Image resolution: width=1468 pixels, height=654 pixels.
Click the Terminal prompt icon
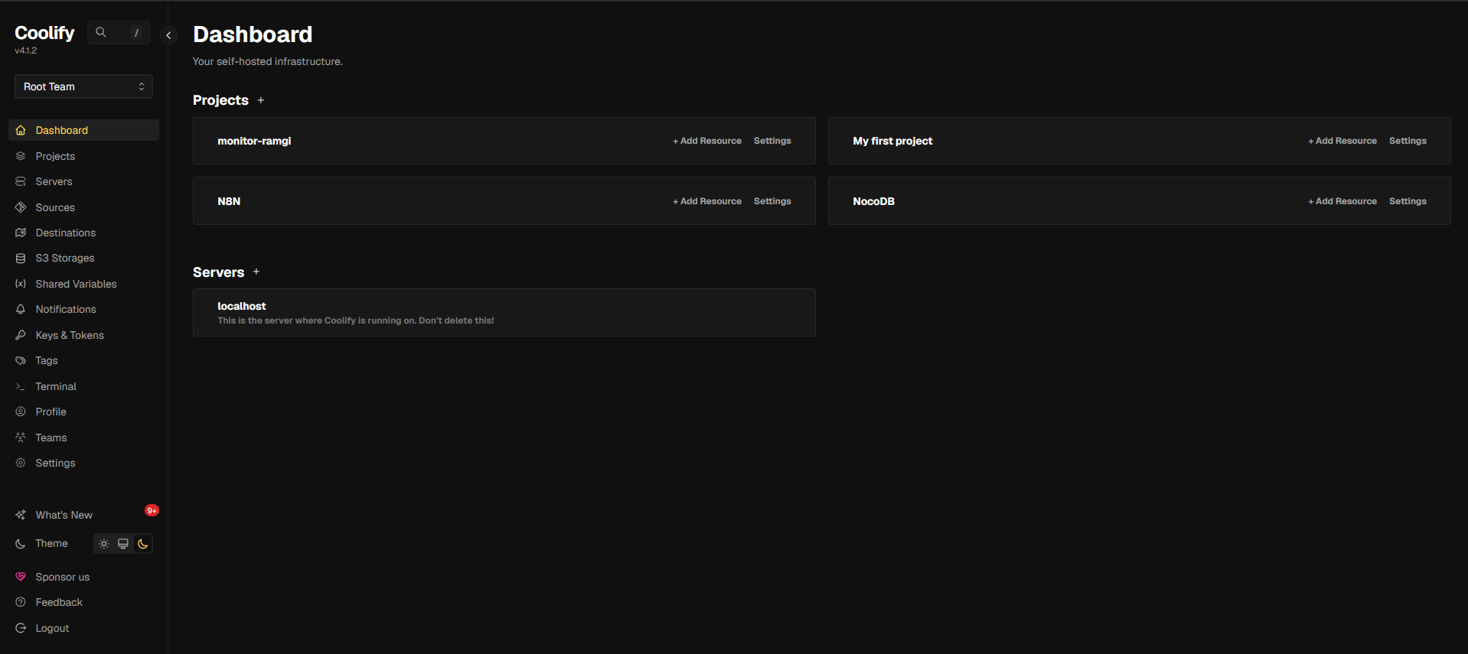pos(21,386)
